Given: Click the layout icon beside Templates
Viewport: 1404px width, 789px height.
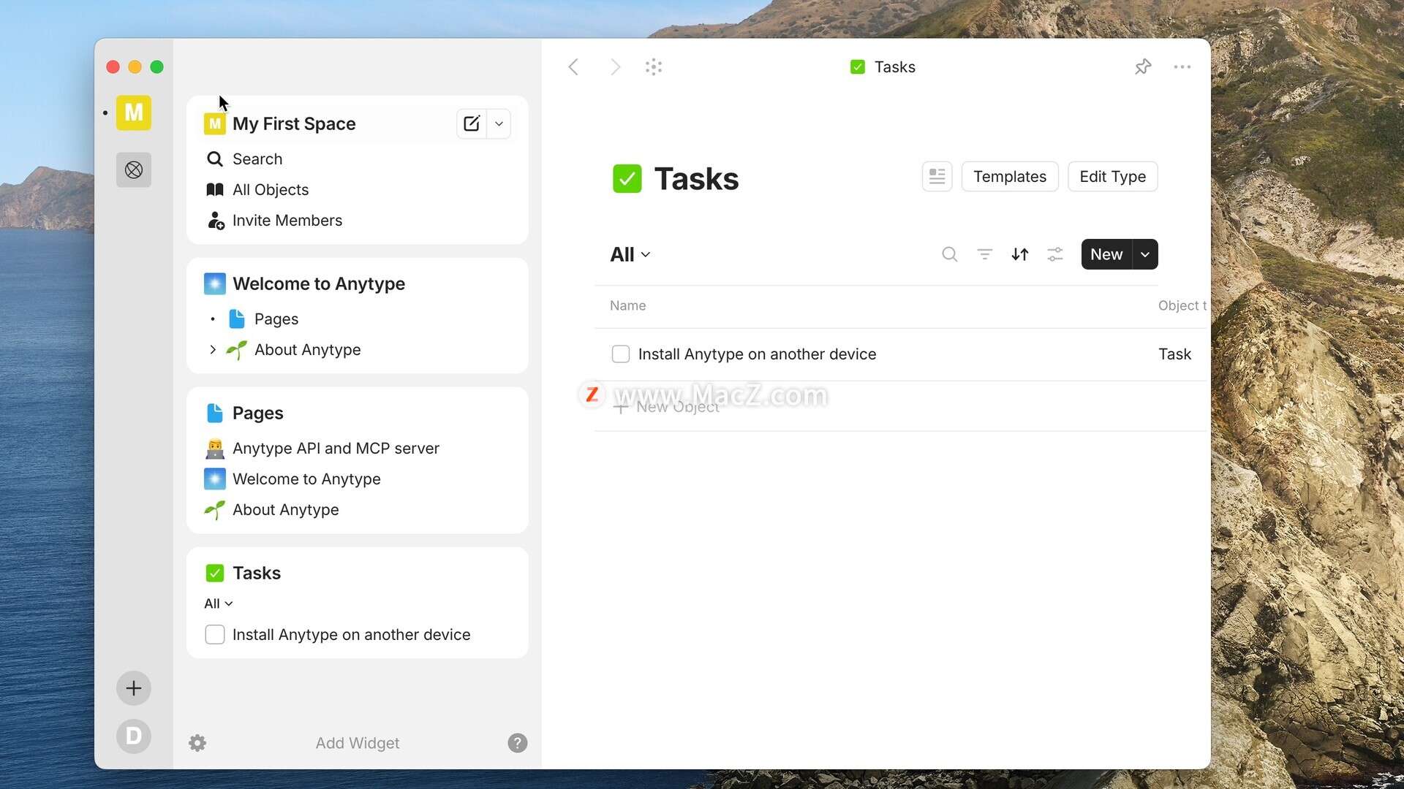Looking at the screenshot, I should pyautogui.click(x=937, y=177).
